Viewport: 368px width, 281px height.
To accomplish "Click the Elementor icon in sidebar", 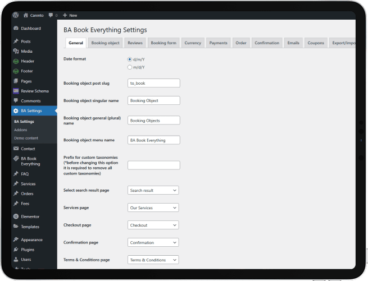I will pyautogui.click(x=16, y=216).
